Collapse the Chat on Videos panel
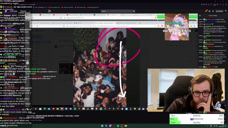Screen dimensions: 228x128 click(x=200, y=16)
